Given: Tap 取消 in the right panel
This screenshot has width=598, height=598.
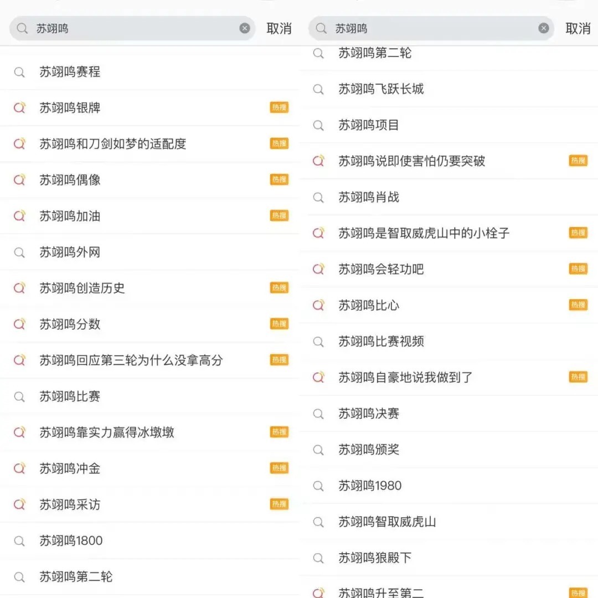Looking at the screenshot, I should (x=578, y=28).
